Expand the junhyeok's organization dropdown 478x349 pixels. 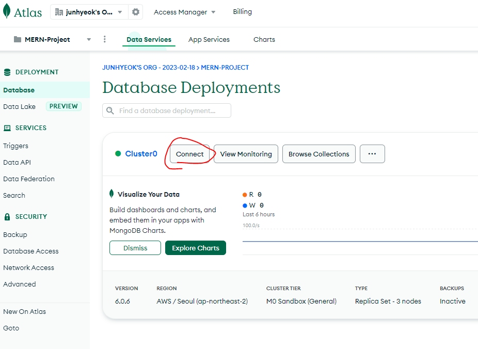[89, 12]
